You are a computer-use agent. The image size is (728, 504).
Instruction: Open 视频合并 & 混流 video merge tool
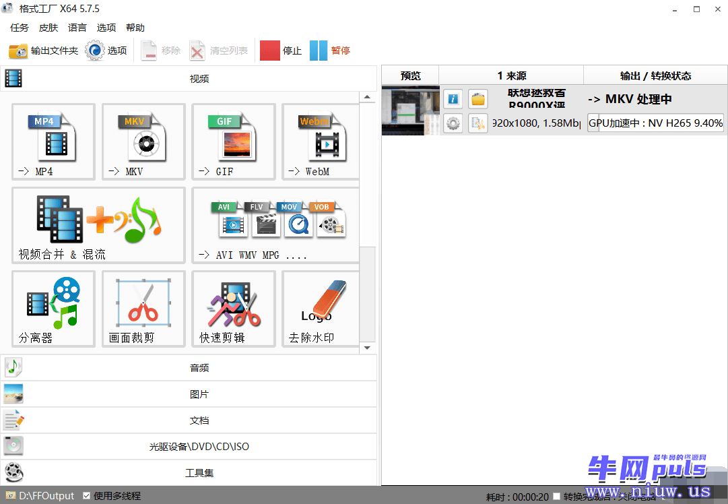(98, 225)
